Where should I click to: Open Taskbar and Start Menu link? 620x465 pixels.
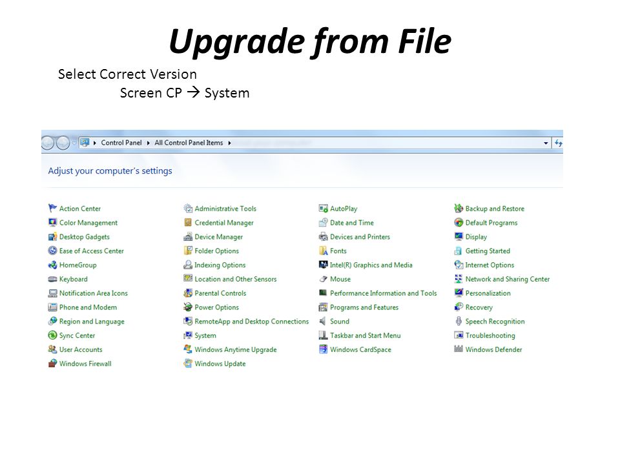[365, 335]
